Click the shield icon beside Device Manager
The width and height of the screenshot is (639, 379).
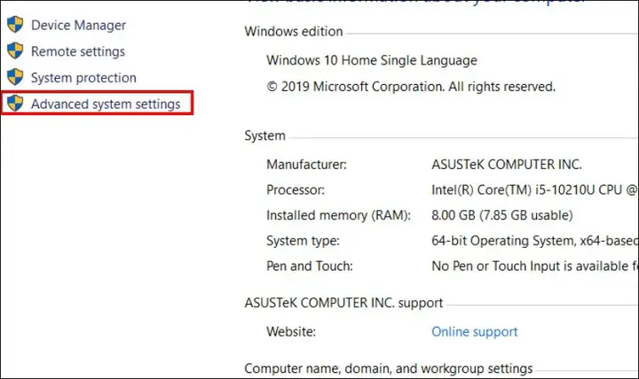coord(15,25)
